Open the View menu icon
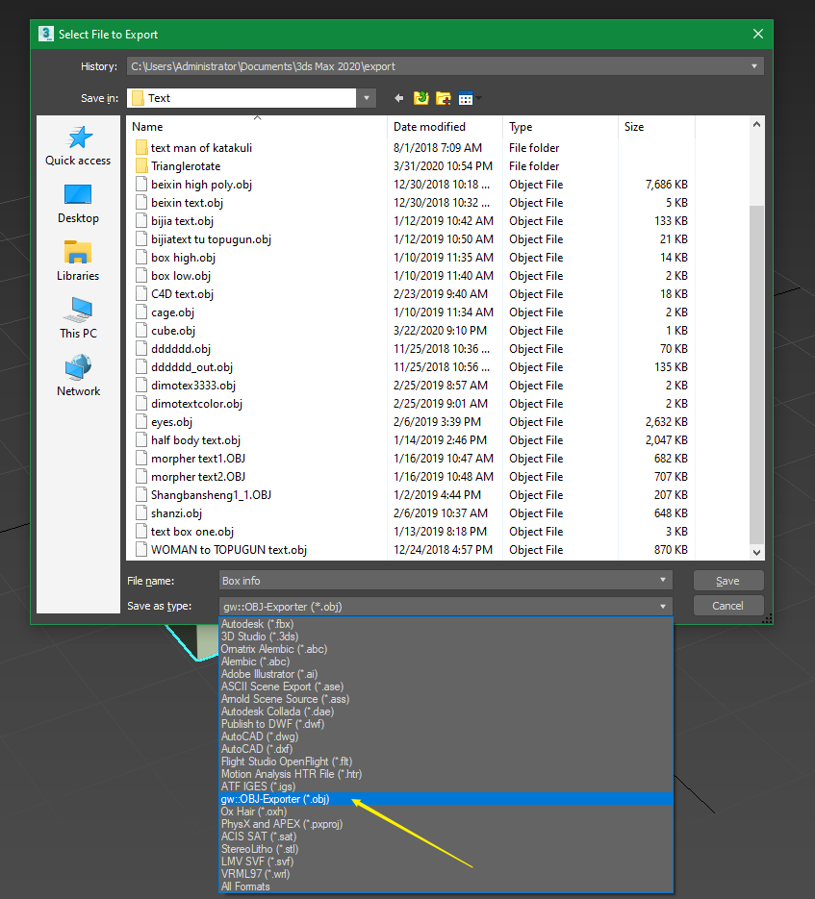This screenshot has height=899, width=815. pyautogui.click(x=466, y=99)
